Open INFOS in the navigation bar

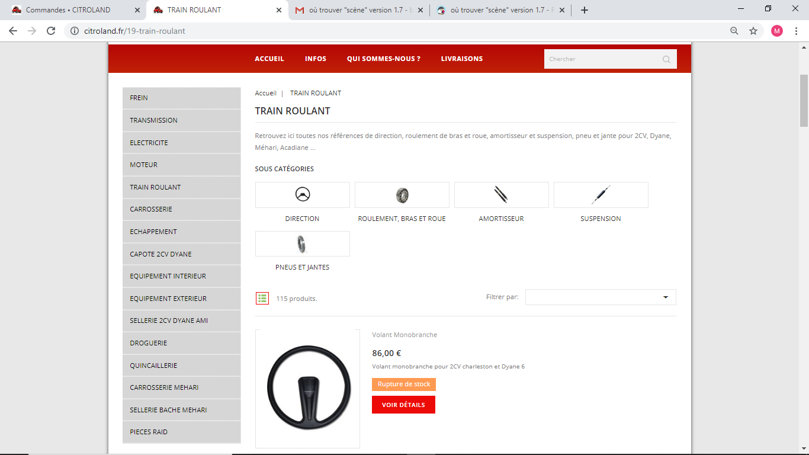click(x=316, y=59)
